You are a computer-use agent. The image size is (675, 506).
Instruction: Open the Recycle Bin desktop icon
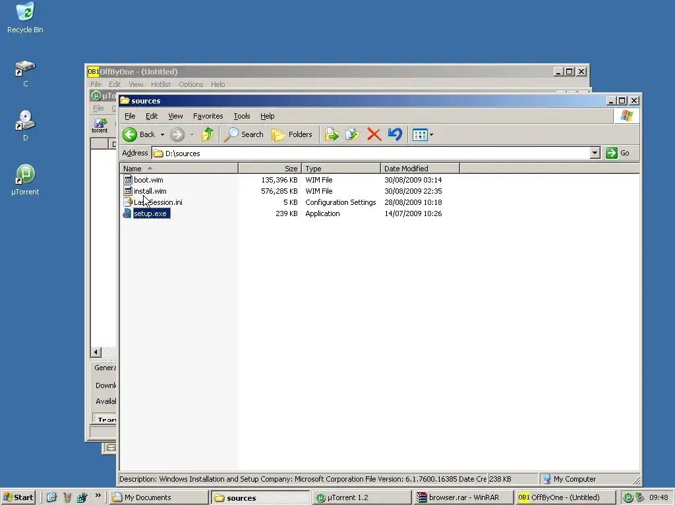(25, 18)
